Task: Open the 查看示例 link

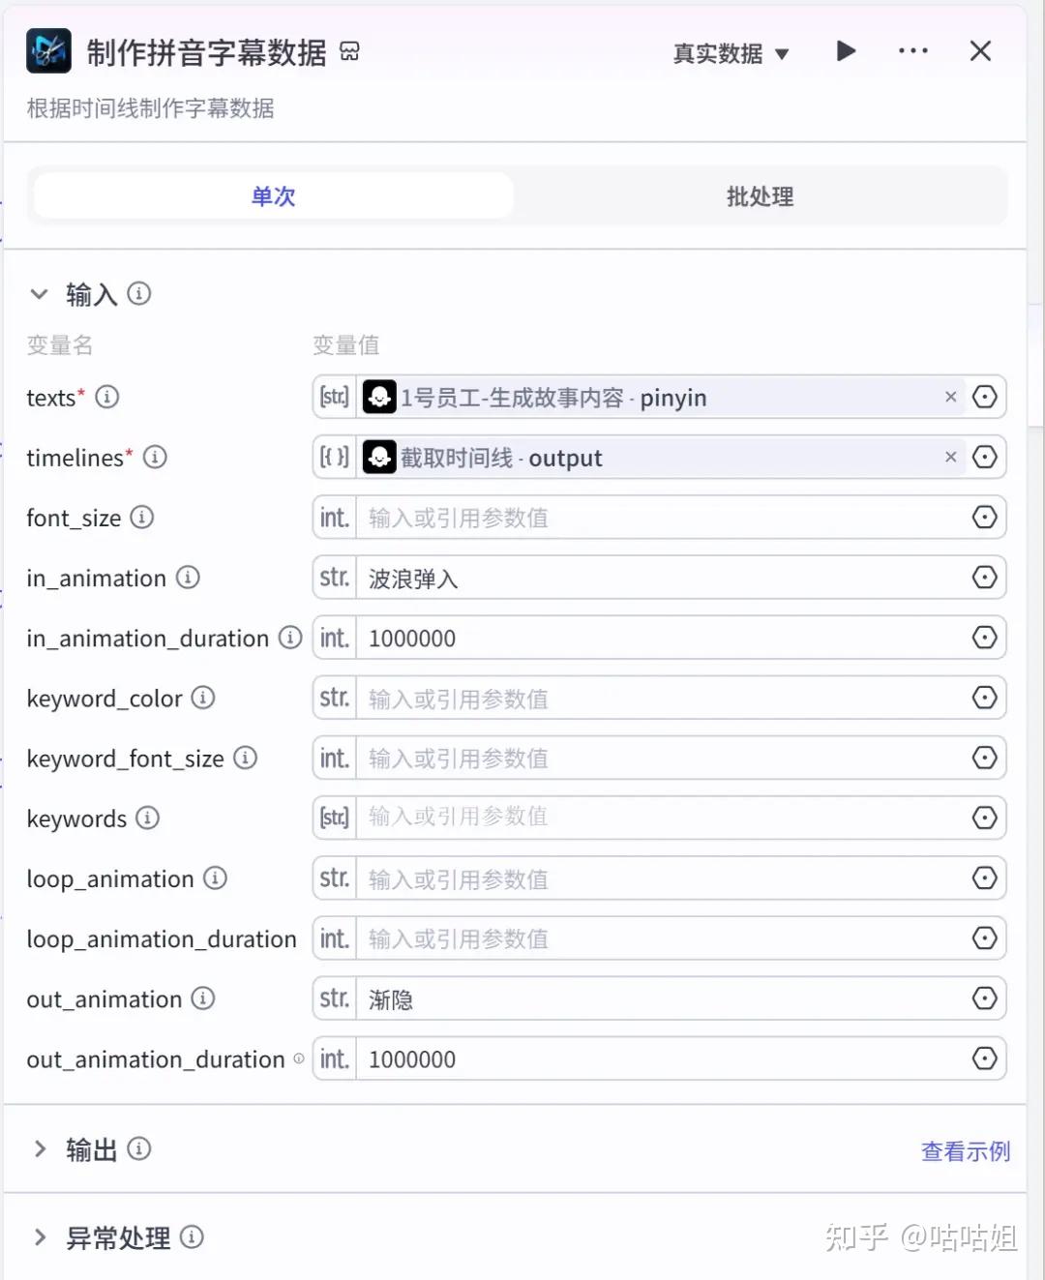Action: pyautogui.click(x=965, y=1151)
